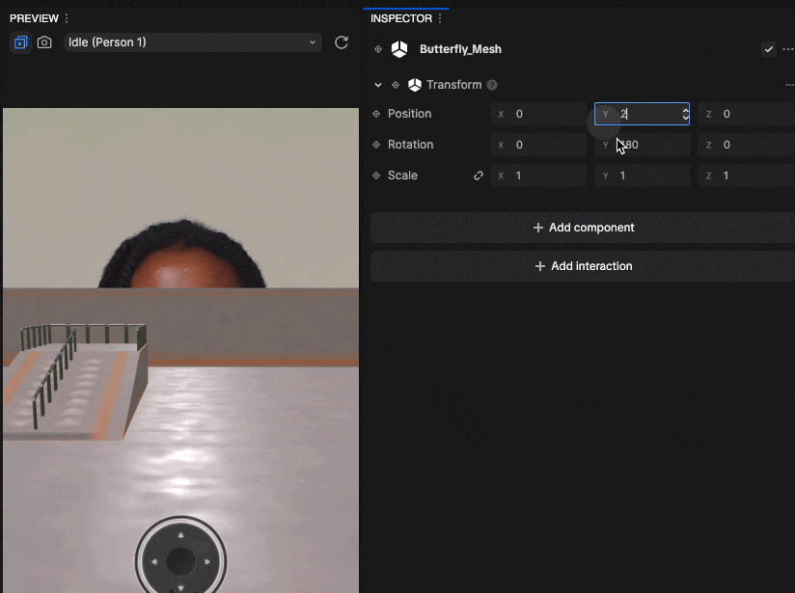Open the Idle (Person 1) dropdown
The width and height of the screenshot is (795, 593).
[x=192, y=42]
